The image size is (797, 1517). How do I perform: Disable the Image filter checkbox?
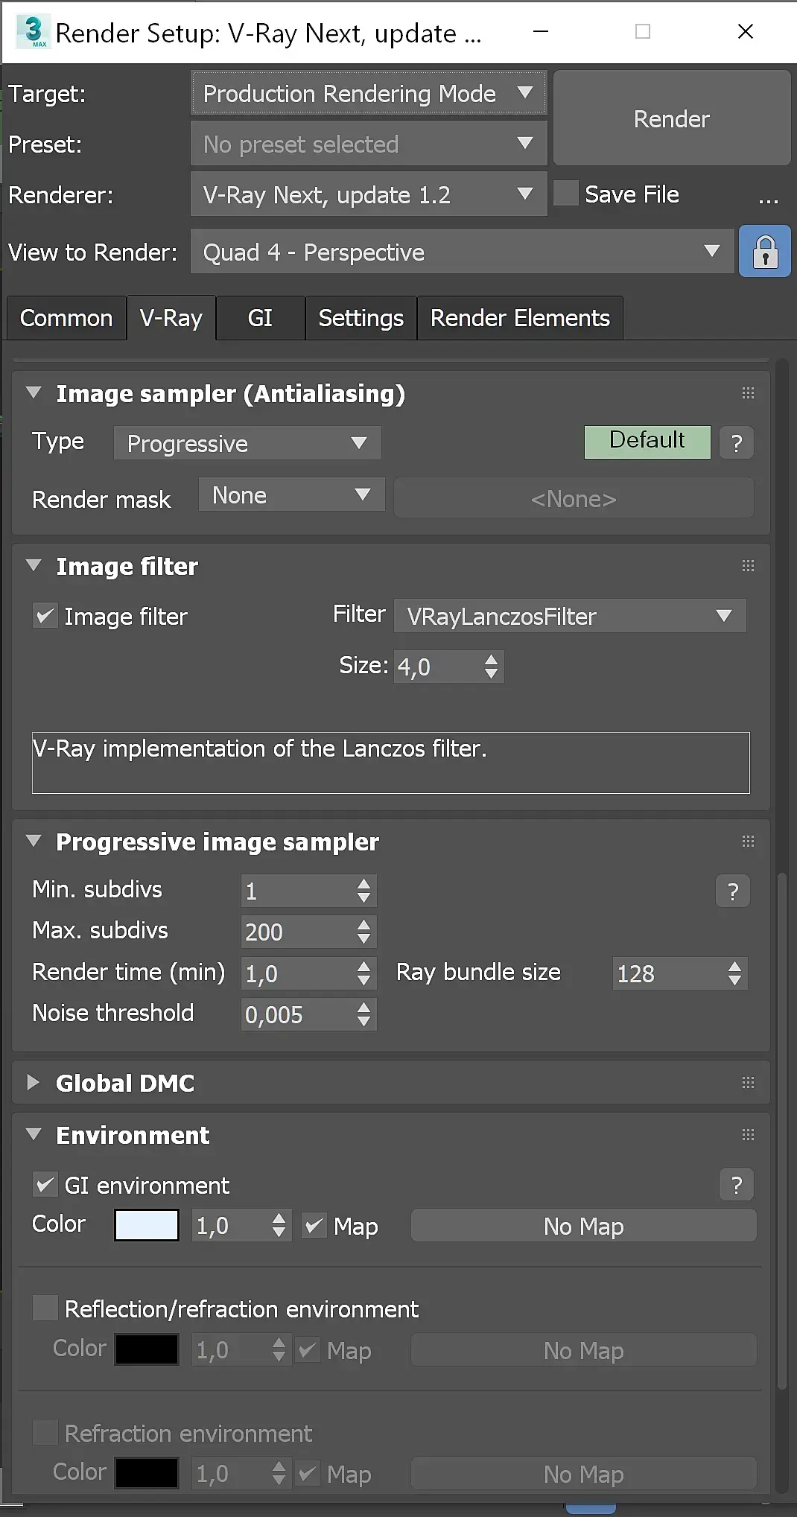[45, 617]
